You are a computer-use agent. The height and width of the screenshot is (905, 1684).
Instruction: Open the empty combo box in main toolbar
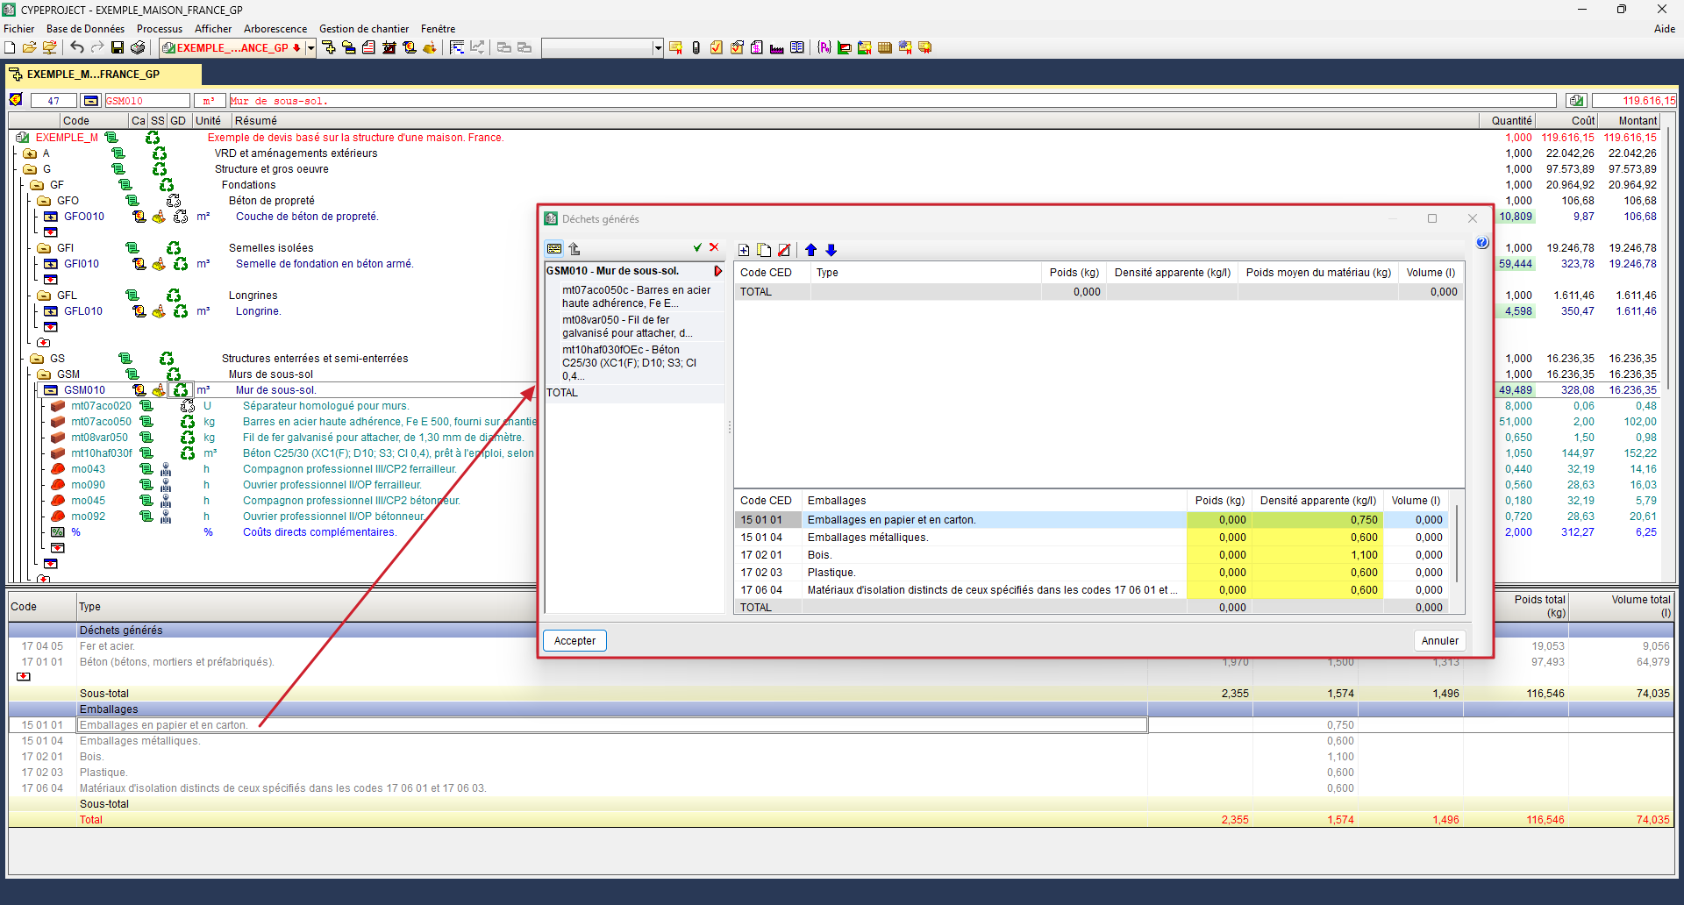coord(658,48)
